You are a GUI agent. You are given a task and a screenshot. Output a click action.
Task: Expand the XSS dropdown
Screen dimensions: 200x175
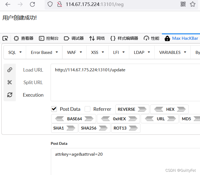point(97,53)
